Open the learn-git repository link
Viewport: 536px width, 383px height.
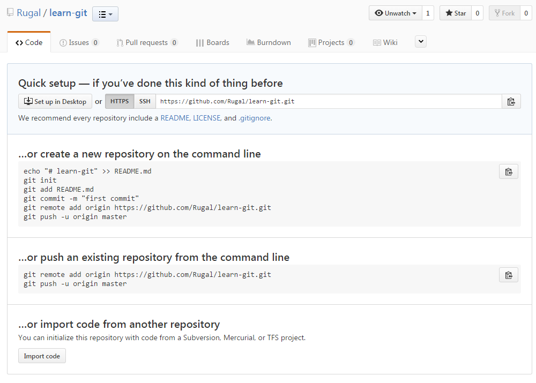(68, 13)
